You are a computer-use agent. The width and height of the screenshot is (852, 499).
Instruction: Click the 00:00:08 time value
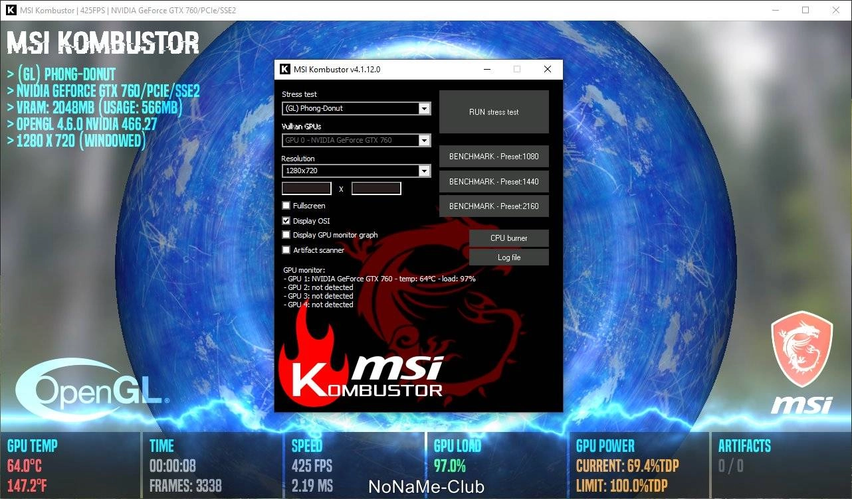[173, 466]
